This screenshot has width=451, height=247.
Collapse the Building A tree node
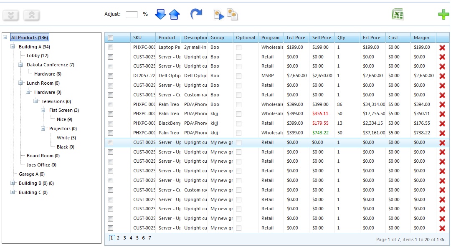[x=13, y=47]
